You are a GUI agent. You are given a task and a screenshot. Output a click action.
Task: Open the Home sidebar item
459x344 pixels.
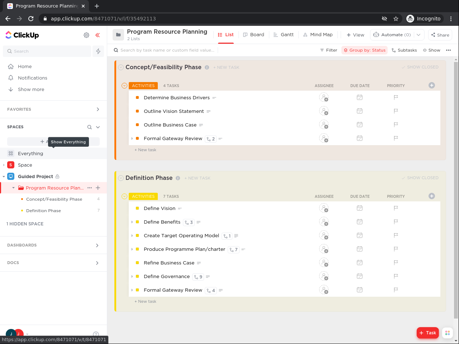[25, 66]
